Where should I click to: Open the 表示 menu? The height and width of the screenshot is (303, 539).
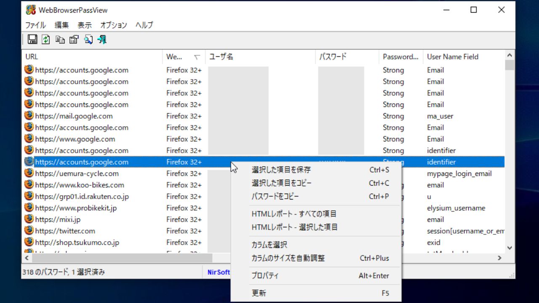coord(85,25)
